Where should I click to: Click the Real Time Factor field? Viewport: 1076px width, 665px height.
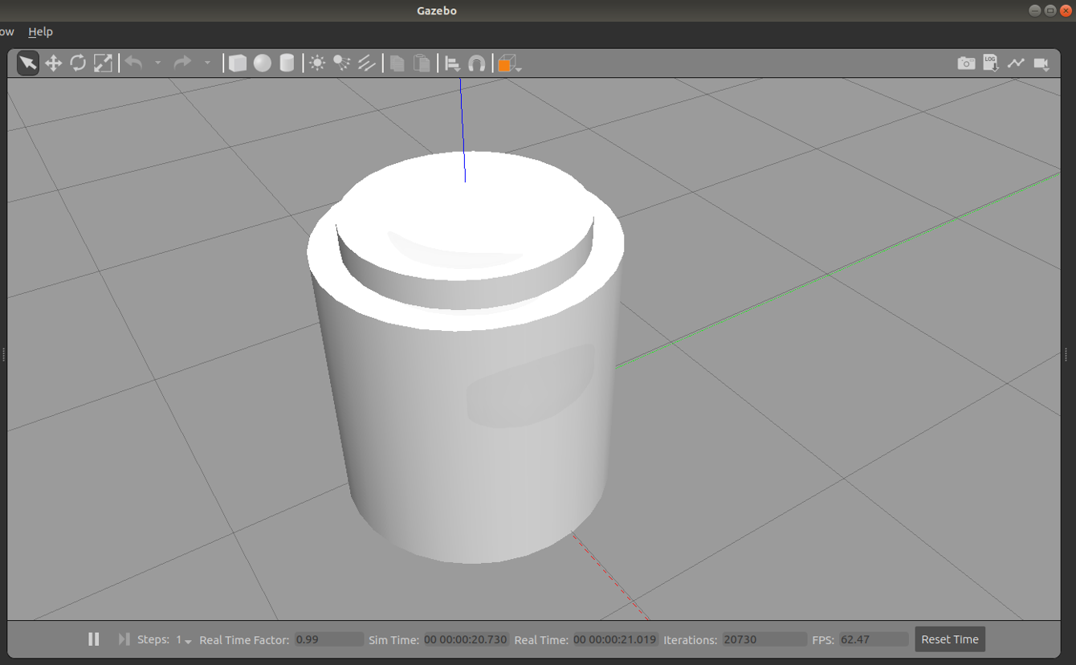pyautogui.click(x=328, y=639)
